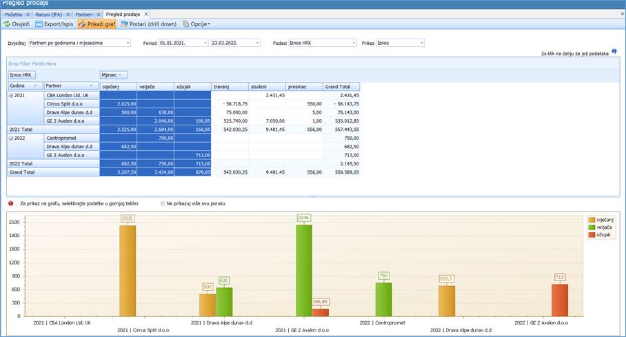Click the 2025 bar for Cirrus Split d.o.o
Image resolution: width=626 pixels, height=337 pixels.
pos(128,271)
